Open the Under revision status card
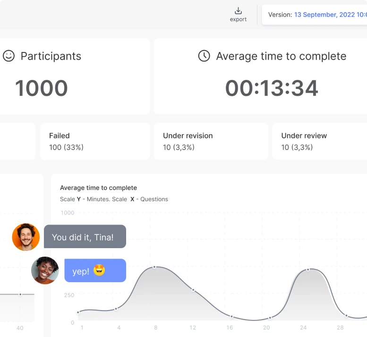The image size is (367, 337). pos(211,141)
